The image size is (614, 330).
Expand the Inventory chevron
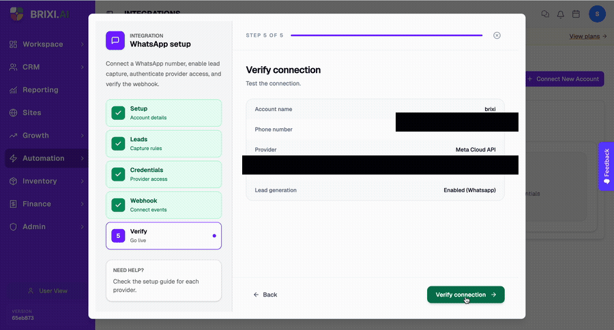pos(83,181)
